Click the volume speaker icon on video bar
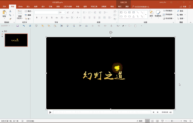 [x=170, y=112]
